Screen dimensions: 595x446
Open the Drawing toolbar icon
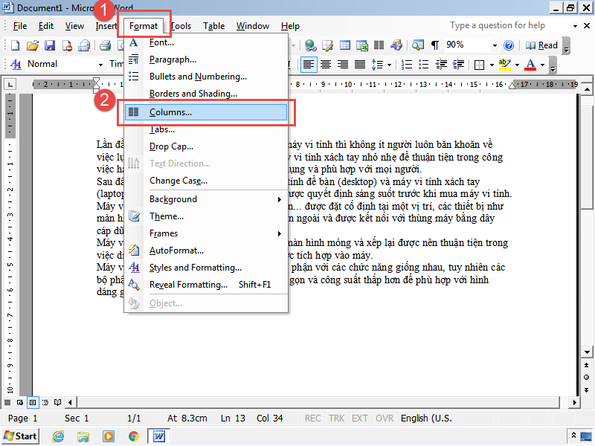396,45
